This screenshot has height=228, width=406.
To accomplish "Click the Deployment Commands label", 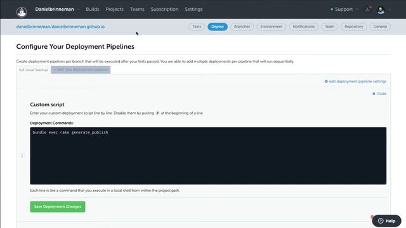I will 52,123.
